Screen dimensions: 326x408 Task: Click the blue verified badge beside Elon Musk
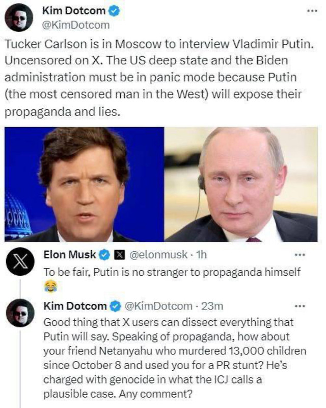[x=104, y=254]
